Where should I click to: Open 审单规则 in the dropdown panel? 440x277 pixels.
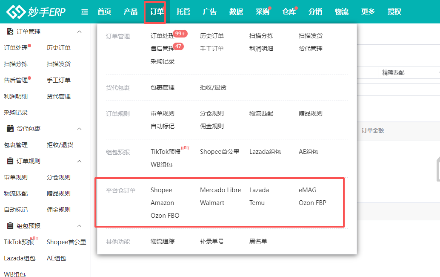click(x=163, y=113)
